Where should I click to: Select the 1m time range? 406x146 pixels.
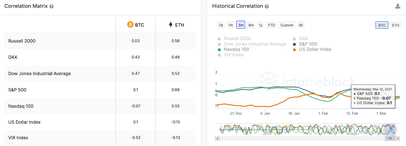(x=231, y=25)
